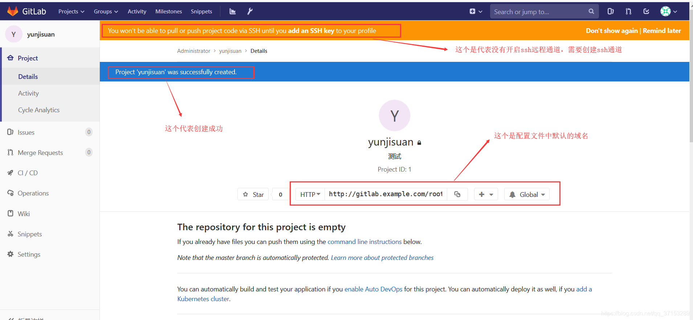Click the large Y project avatar
Image resolution: width=693 pixels, height=320 pixels.
pyautogui.click(x=395, y=115)
